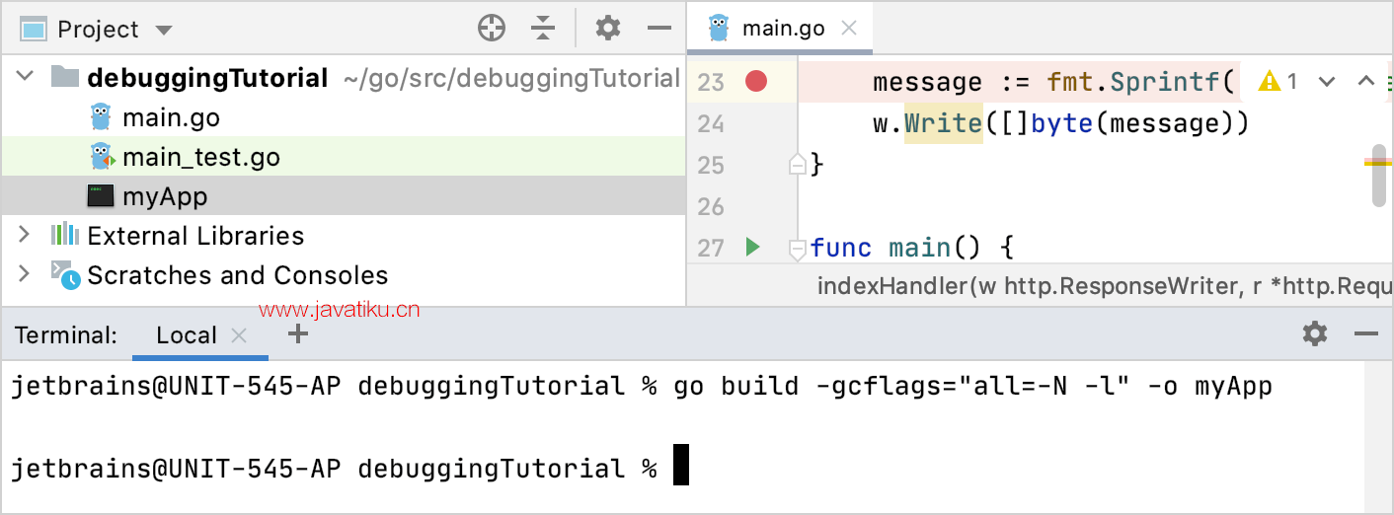This screenshot has height=515, width=1394.
Task: Close the main.go editor tab
Action: tap(848, 29)
